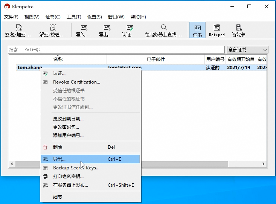Choose 在服务器上发布... publish on server entry
Image resolution: width=276 pixels, height=204 pixels.
(90, 185)
